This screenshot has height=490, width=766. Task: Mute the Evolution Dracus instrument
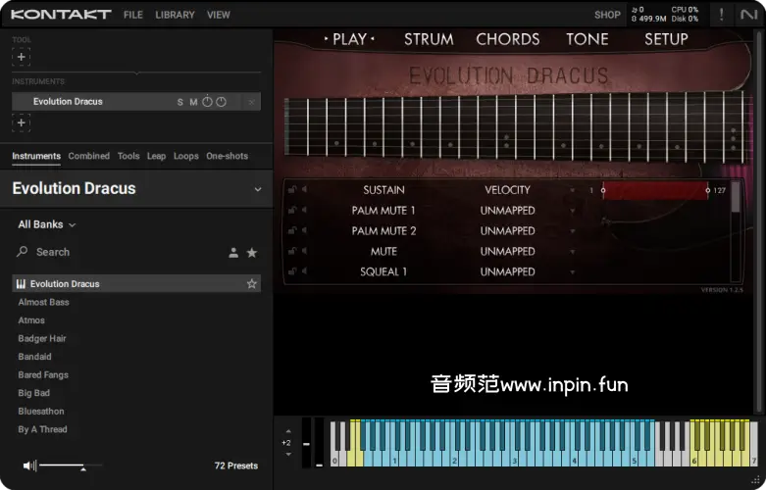[x=193, y=102]
